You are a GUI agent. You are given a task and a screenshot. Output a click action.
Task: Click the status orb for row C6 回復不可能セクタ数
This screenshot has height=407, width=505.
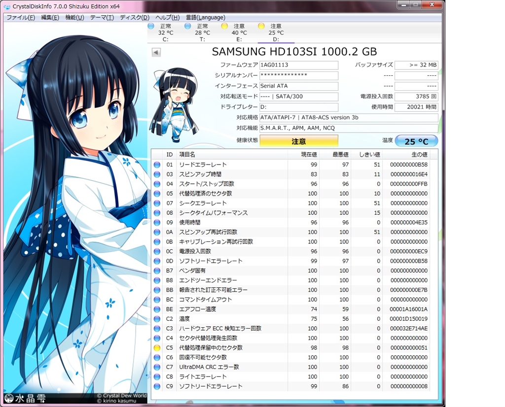[x=157, y=357]
